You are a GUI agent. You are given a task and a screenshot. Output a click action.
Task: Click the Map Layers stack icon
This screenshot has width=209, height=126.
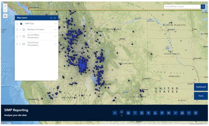(122, 111)
